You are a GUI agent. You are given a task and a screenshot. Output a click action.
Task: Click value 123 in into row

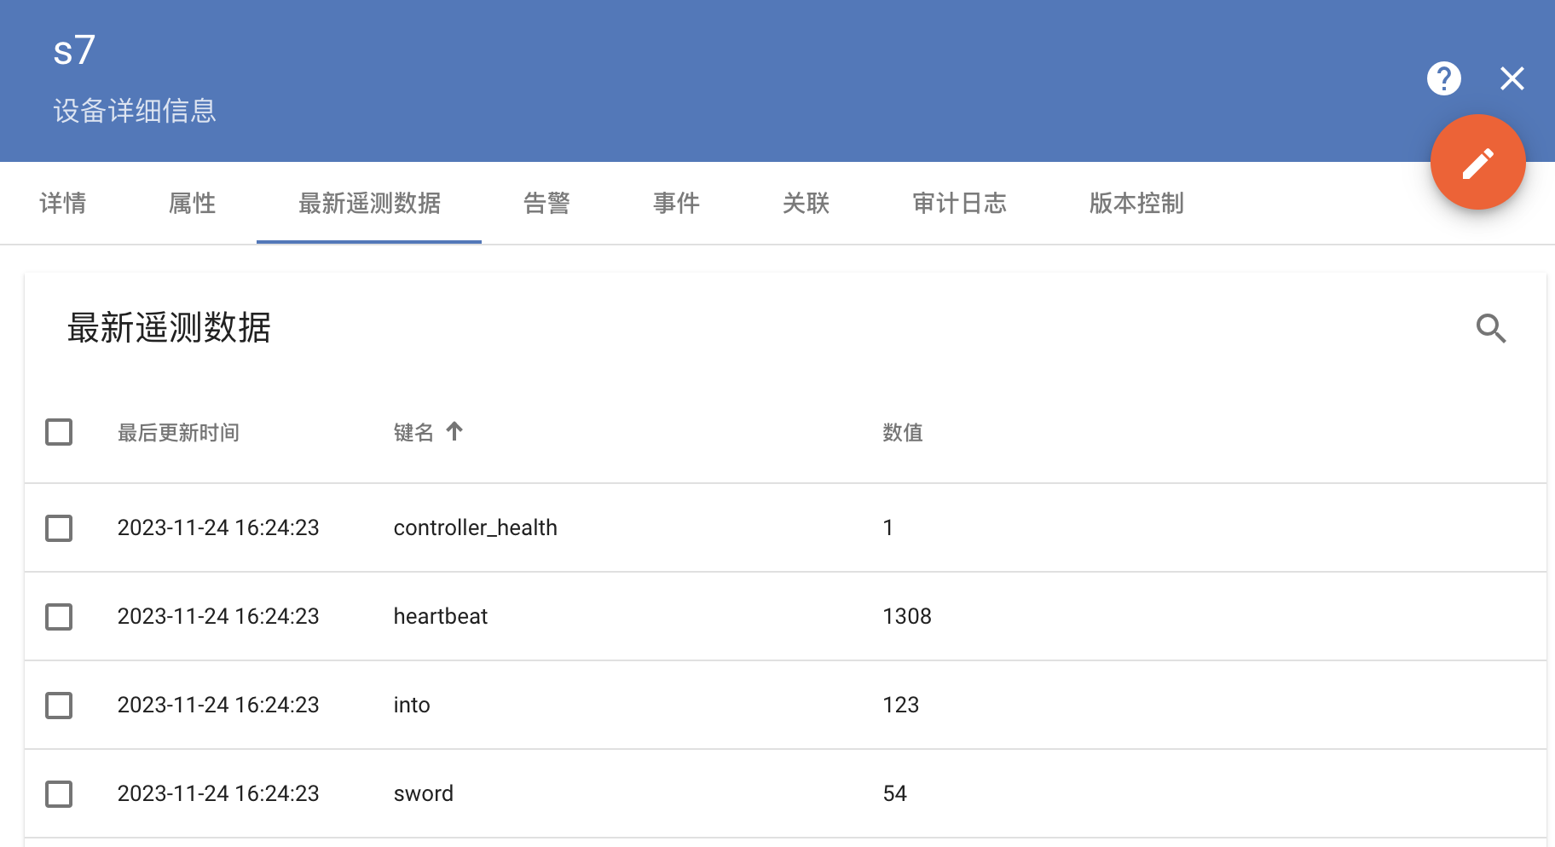[x=901, y=705]
